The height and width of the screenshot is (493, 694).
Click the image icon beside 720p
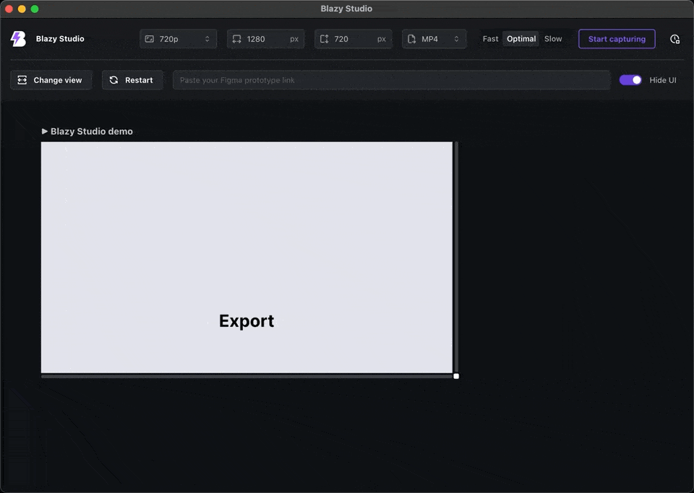click(x=150, y=39)
